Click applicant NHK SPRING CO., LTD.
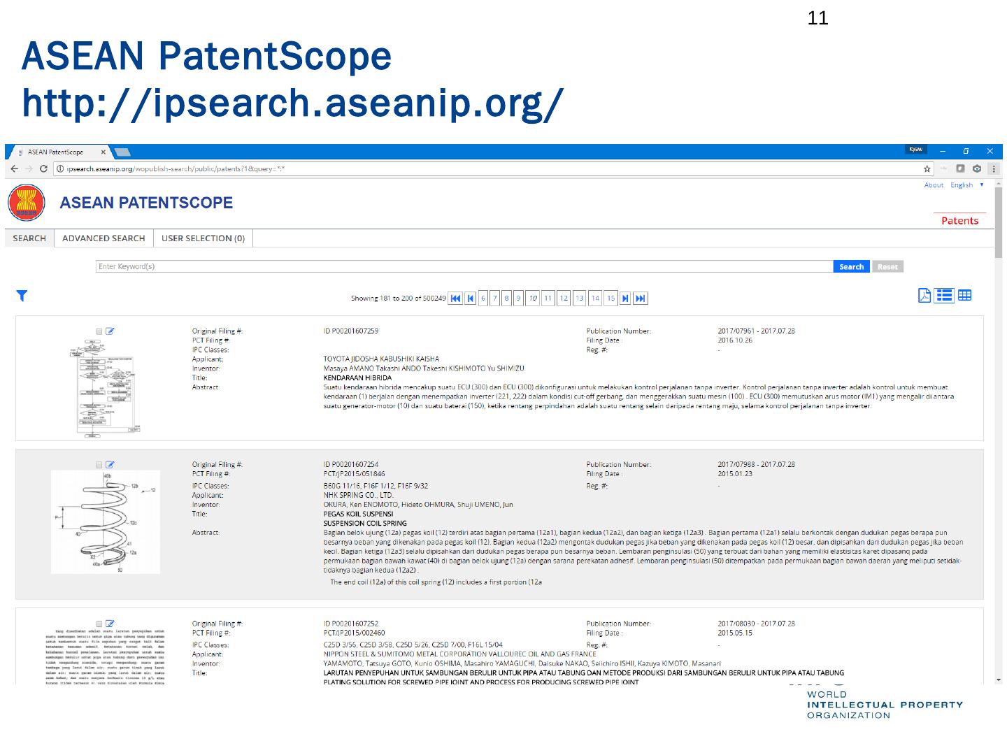This screenshot has height=755, width=1007. (x=358, y=496)
